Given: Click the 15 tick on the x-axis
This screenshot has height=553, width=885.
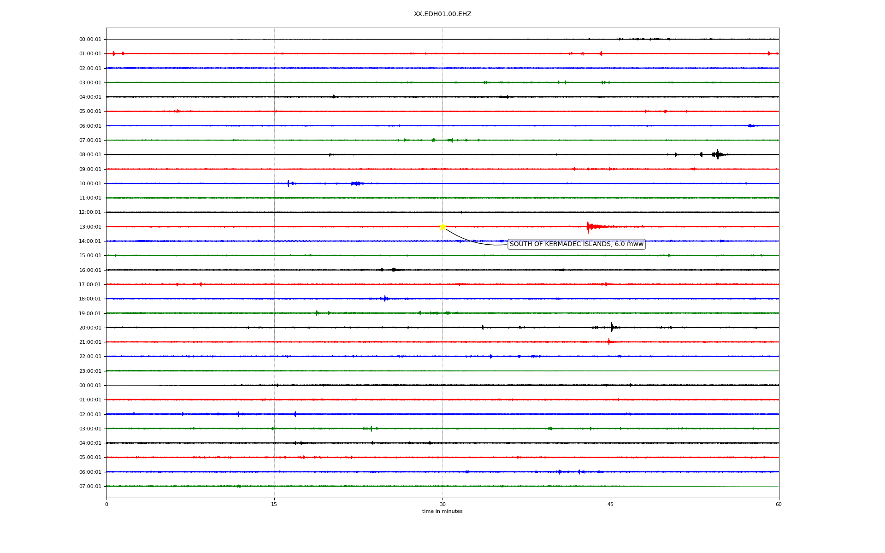Looking at the screenshot, I should pos(274,504).
